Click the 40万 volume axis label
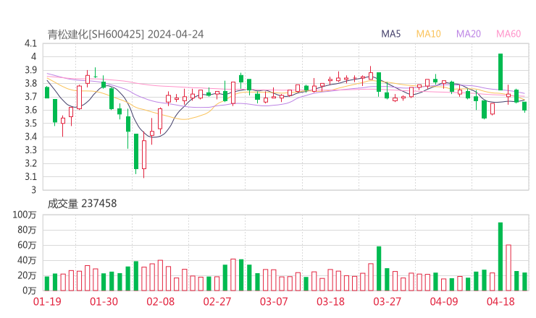Viewport: 536px width, 318px height. (27, 260)
